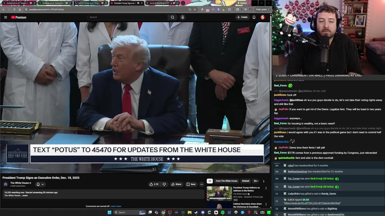Screen dimensions: 385x216
Task: Open the notification bell dropdown for The White House
Action: click(x=40, y=184)
